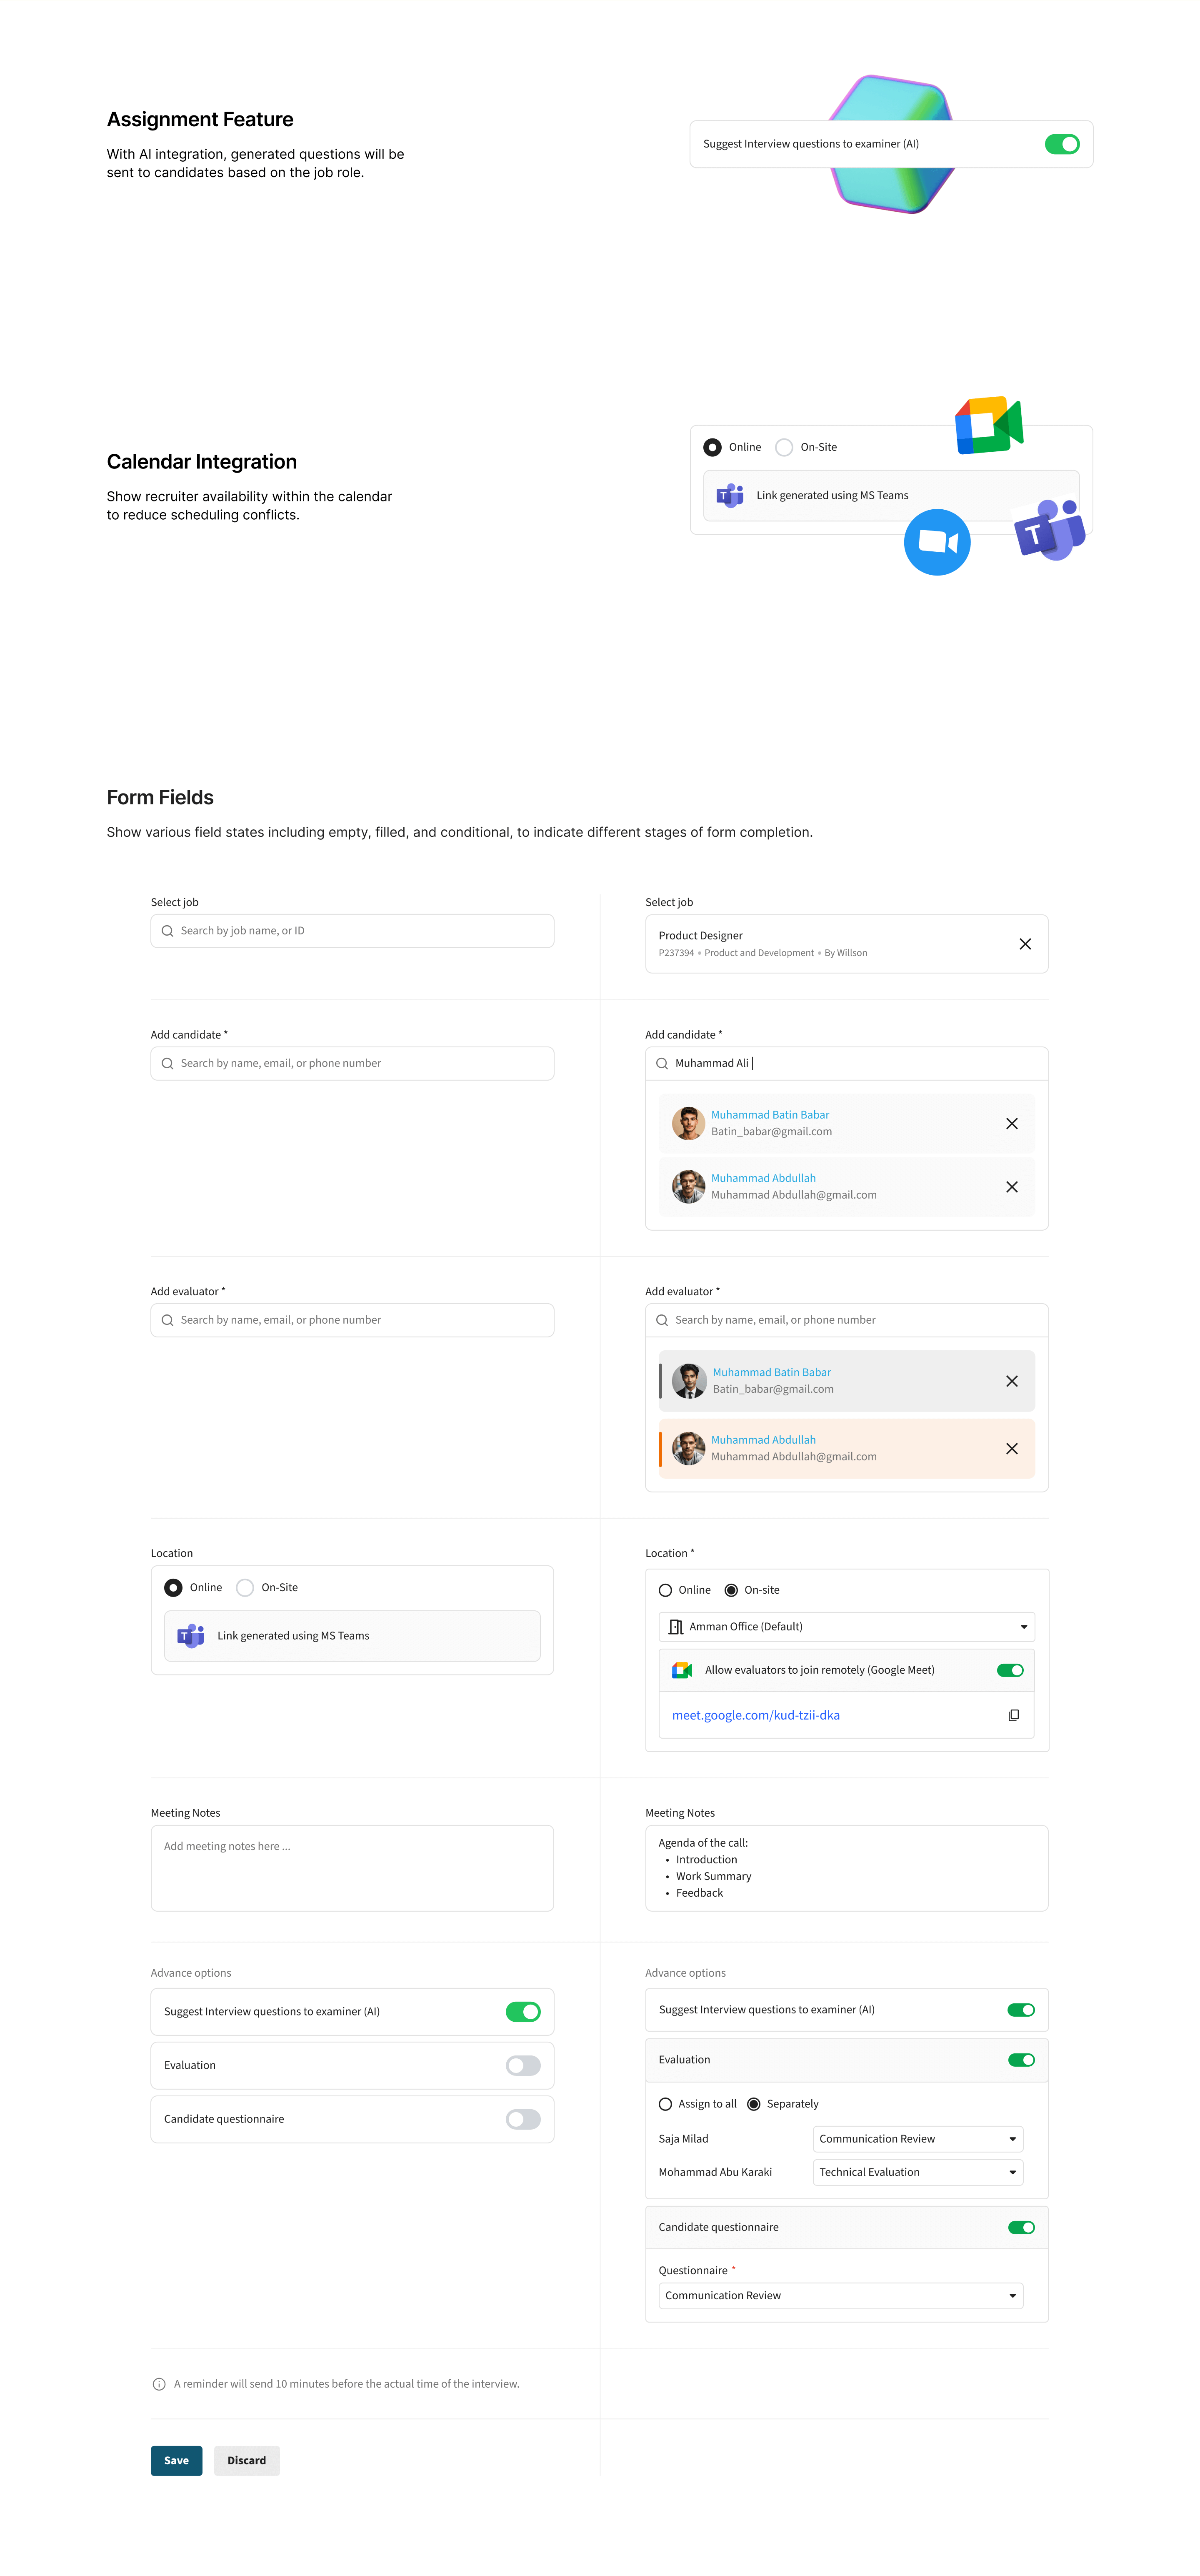
Task: Click the empty meeting notes text area
Action: [352, 1868]
